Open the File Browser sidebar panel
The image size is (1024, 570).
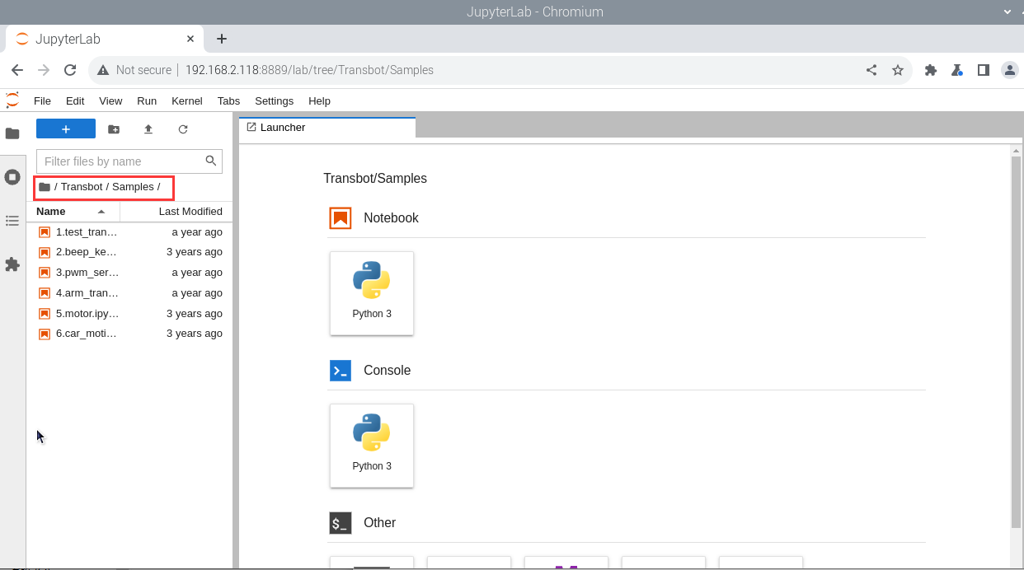point(12,133)
